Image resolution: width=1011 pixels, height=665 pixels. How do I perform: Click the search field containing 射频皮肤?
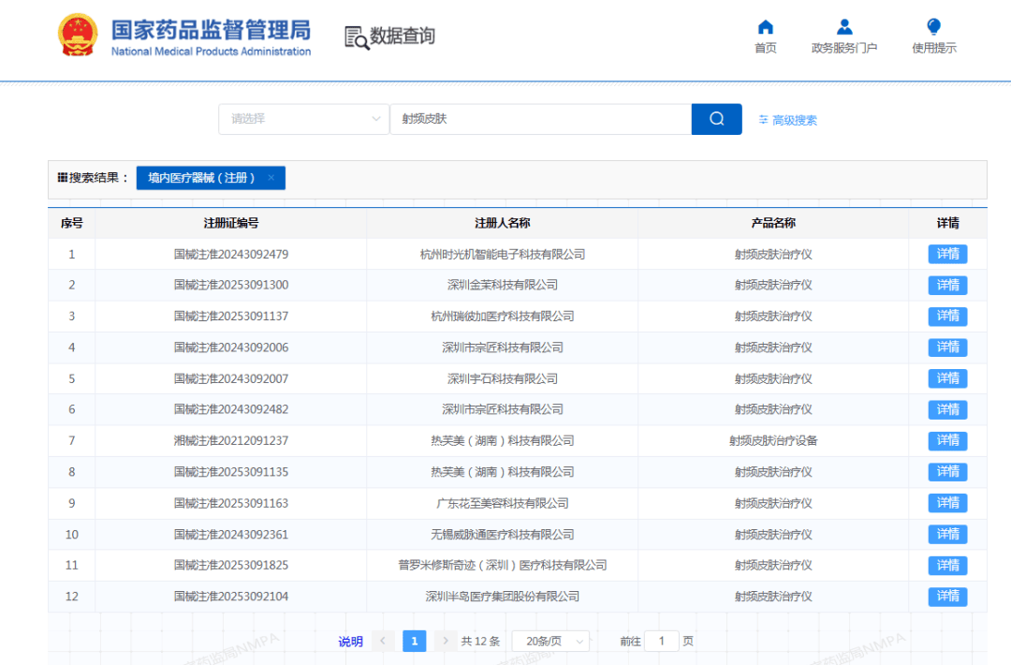tap(540, 119)
